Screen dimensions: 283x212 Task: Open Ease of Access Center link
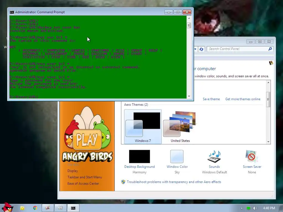(83, 184)
